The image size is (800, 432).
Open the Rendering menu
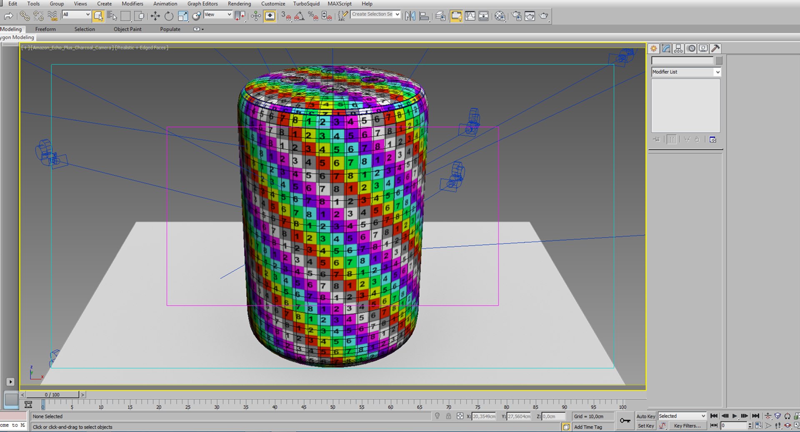[x=239, y=4]
